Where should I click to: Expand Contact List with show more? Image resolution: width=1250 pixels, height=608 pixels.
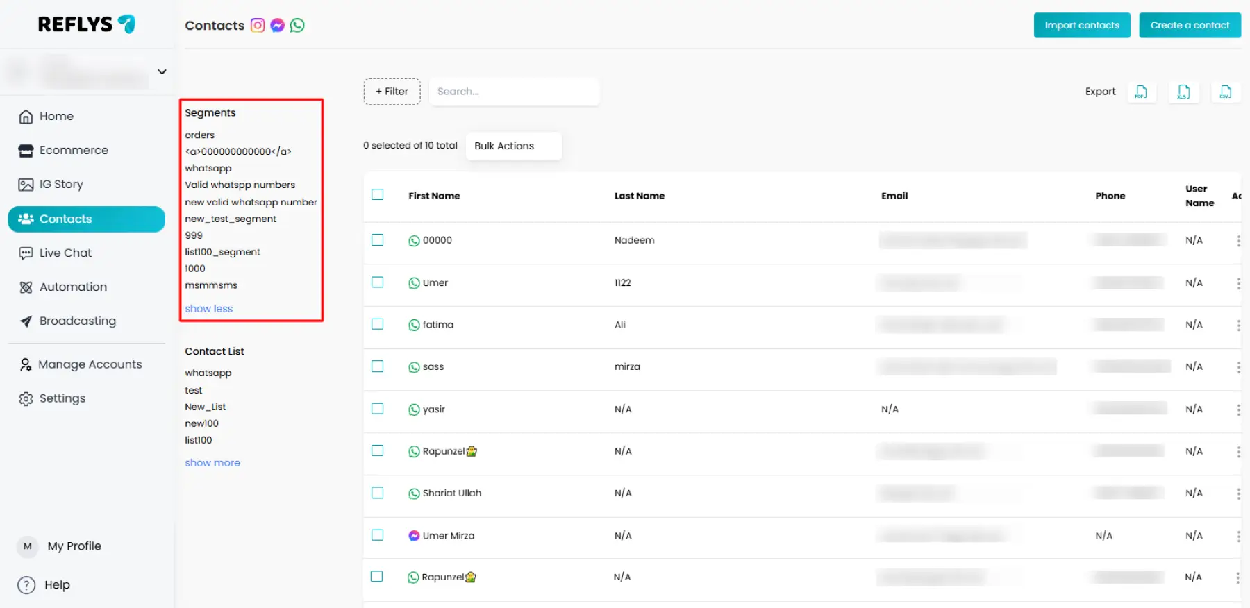tap(212, 463)
